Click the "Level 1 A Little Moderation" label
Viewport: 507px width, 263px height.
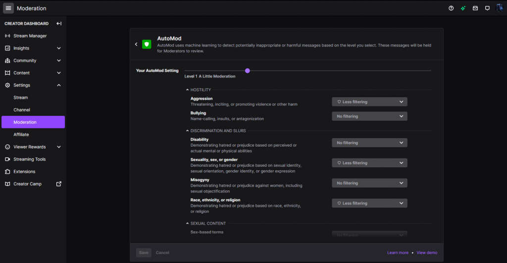pos(210,76)
